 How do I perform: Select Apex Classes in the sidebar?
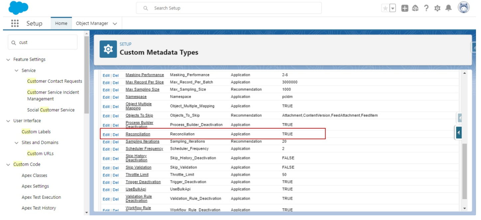click(34, 175)
